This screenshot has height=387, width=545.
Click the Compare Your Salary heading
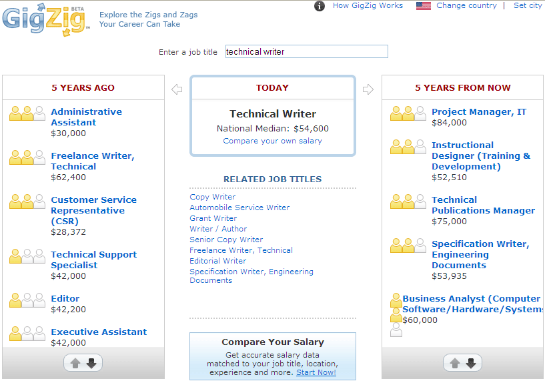pyautogui.click(x=273, y=342)
